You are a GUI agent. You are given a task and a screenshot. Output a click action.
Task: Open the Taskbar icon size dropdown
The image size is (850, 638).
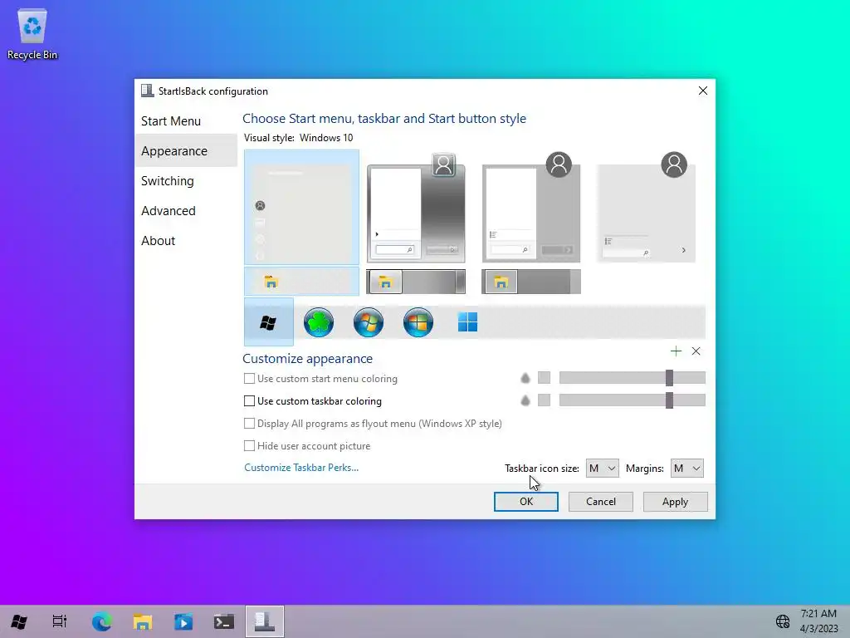tap(602, 469)
